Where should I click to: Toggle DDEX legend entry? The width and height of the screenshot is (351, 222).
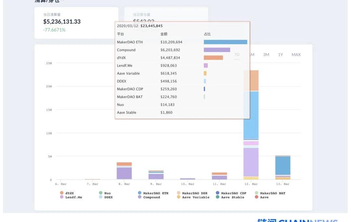pyautogui.click(x=106, y=197)
